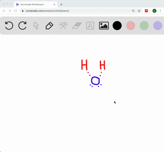Select the text box tool

click(x=90, y=26)
